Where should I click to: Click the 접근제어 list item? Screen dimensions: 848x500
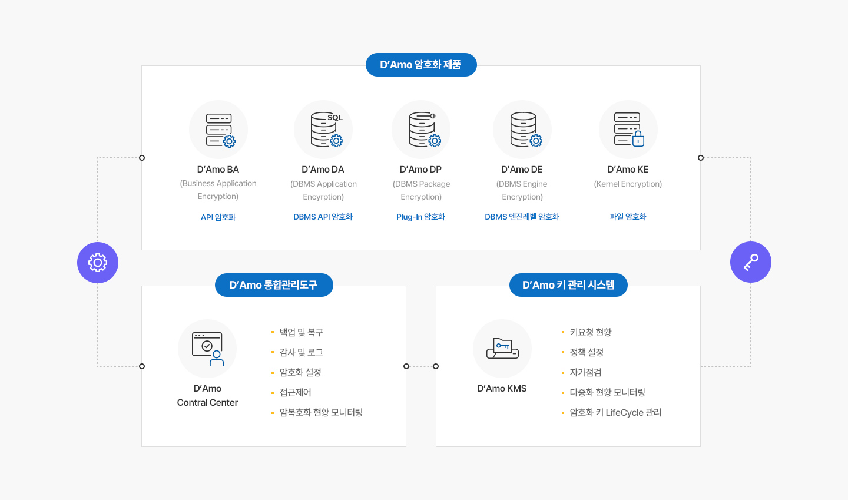pyautogui.click(x=296, y=392)
